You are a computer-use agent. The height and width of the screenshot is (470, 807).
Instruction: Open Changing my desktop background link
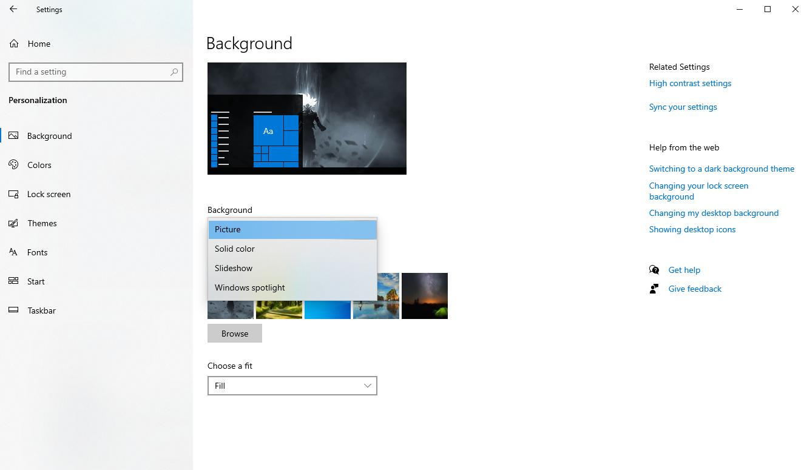pos(714,213)
